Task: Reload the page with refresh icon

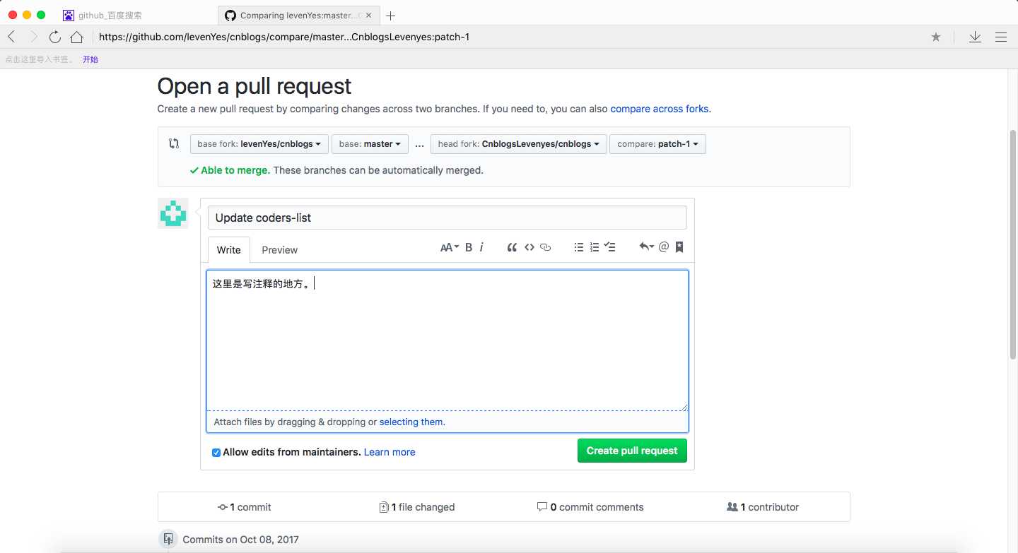Action: click(55, 37)
